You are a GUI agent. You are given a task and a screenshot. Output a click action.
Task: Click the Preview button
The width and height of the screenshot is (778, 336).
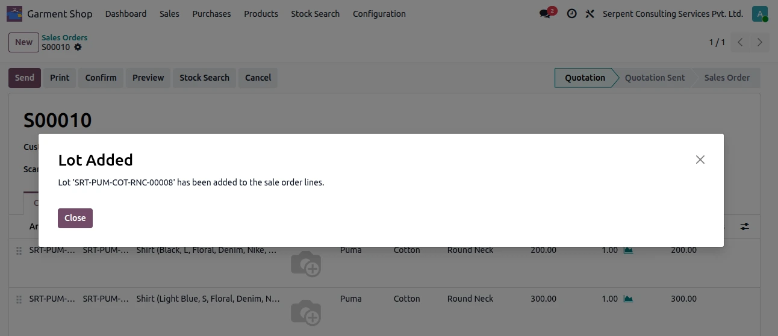coord(148,78)
